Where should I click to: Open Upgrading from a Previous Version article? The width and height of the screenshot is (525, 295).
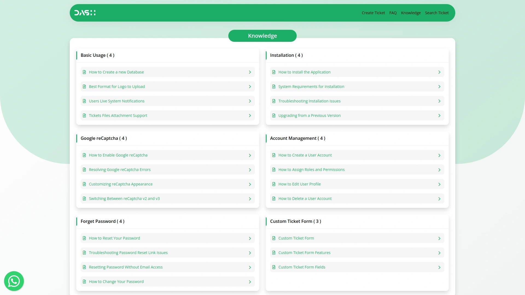309,116
